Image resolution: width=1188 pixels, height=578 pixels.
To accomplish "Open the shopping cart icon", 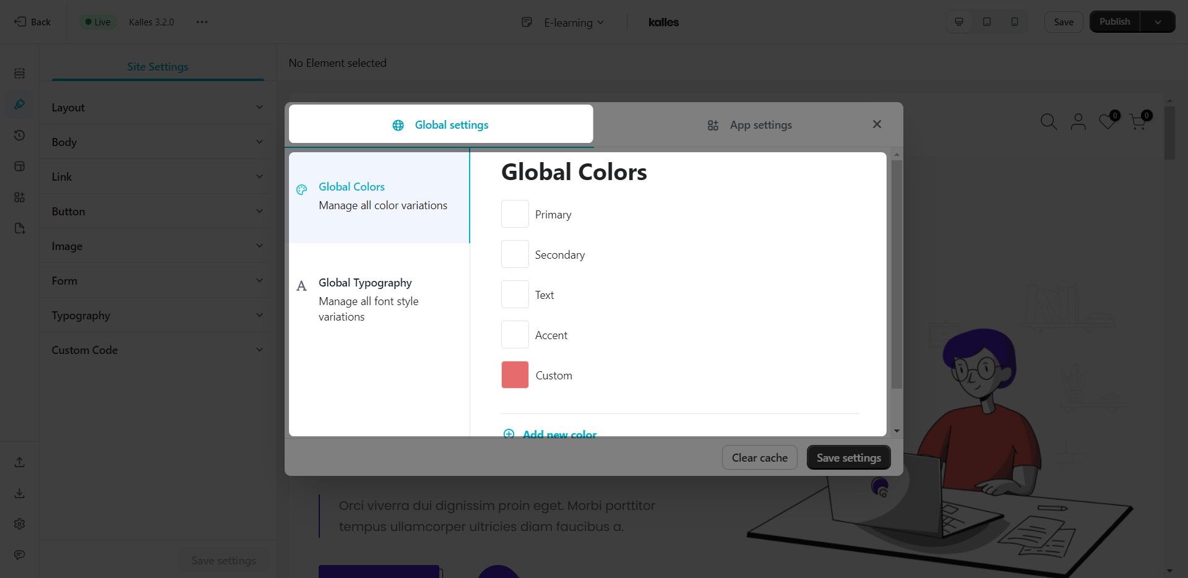I will pos(1139,121).
